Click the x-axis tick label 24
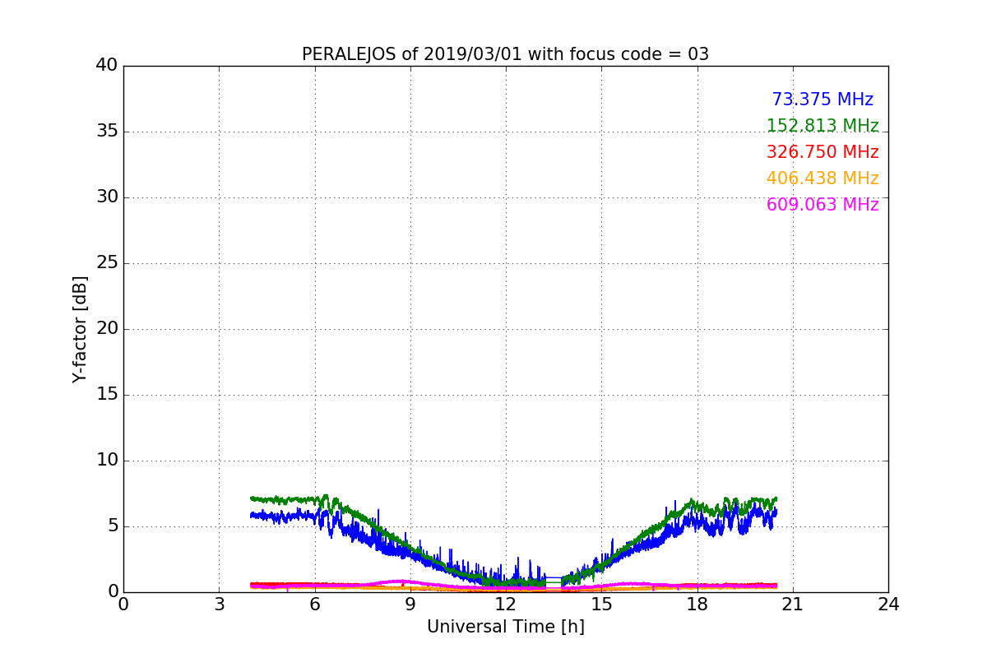Screen dimensions: 987x658 pyautogui.click(x=888, y=605)
